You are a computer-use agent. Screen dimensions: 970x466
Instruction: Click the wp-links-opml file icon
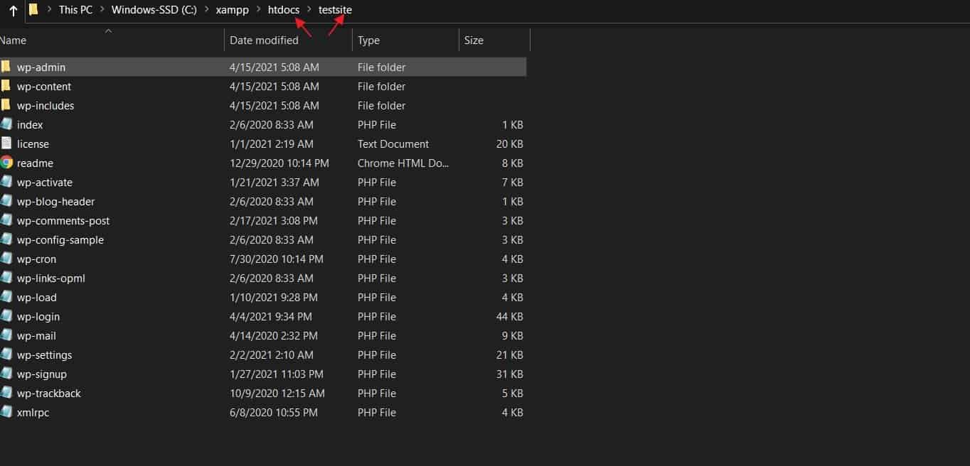click(6, 278)
